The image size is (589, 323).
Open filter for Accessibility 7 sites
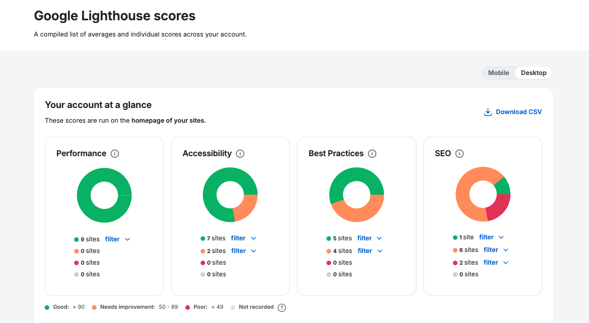click(243, 238)
